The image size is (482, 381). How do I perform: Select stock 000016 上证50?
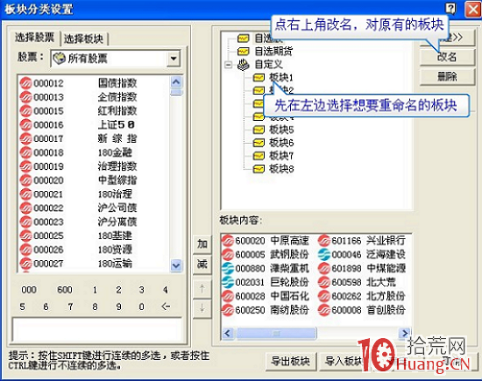(x=78, y=124)
